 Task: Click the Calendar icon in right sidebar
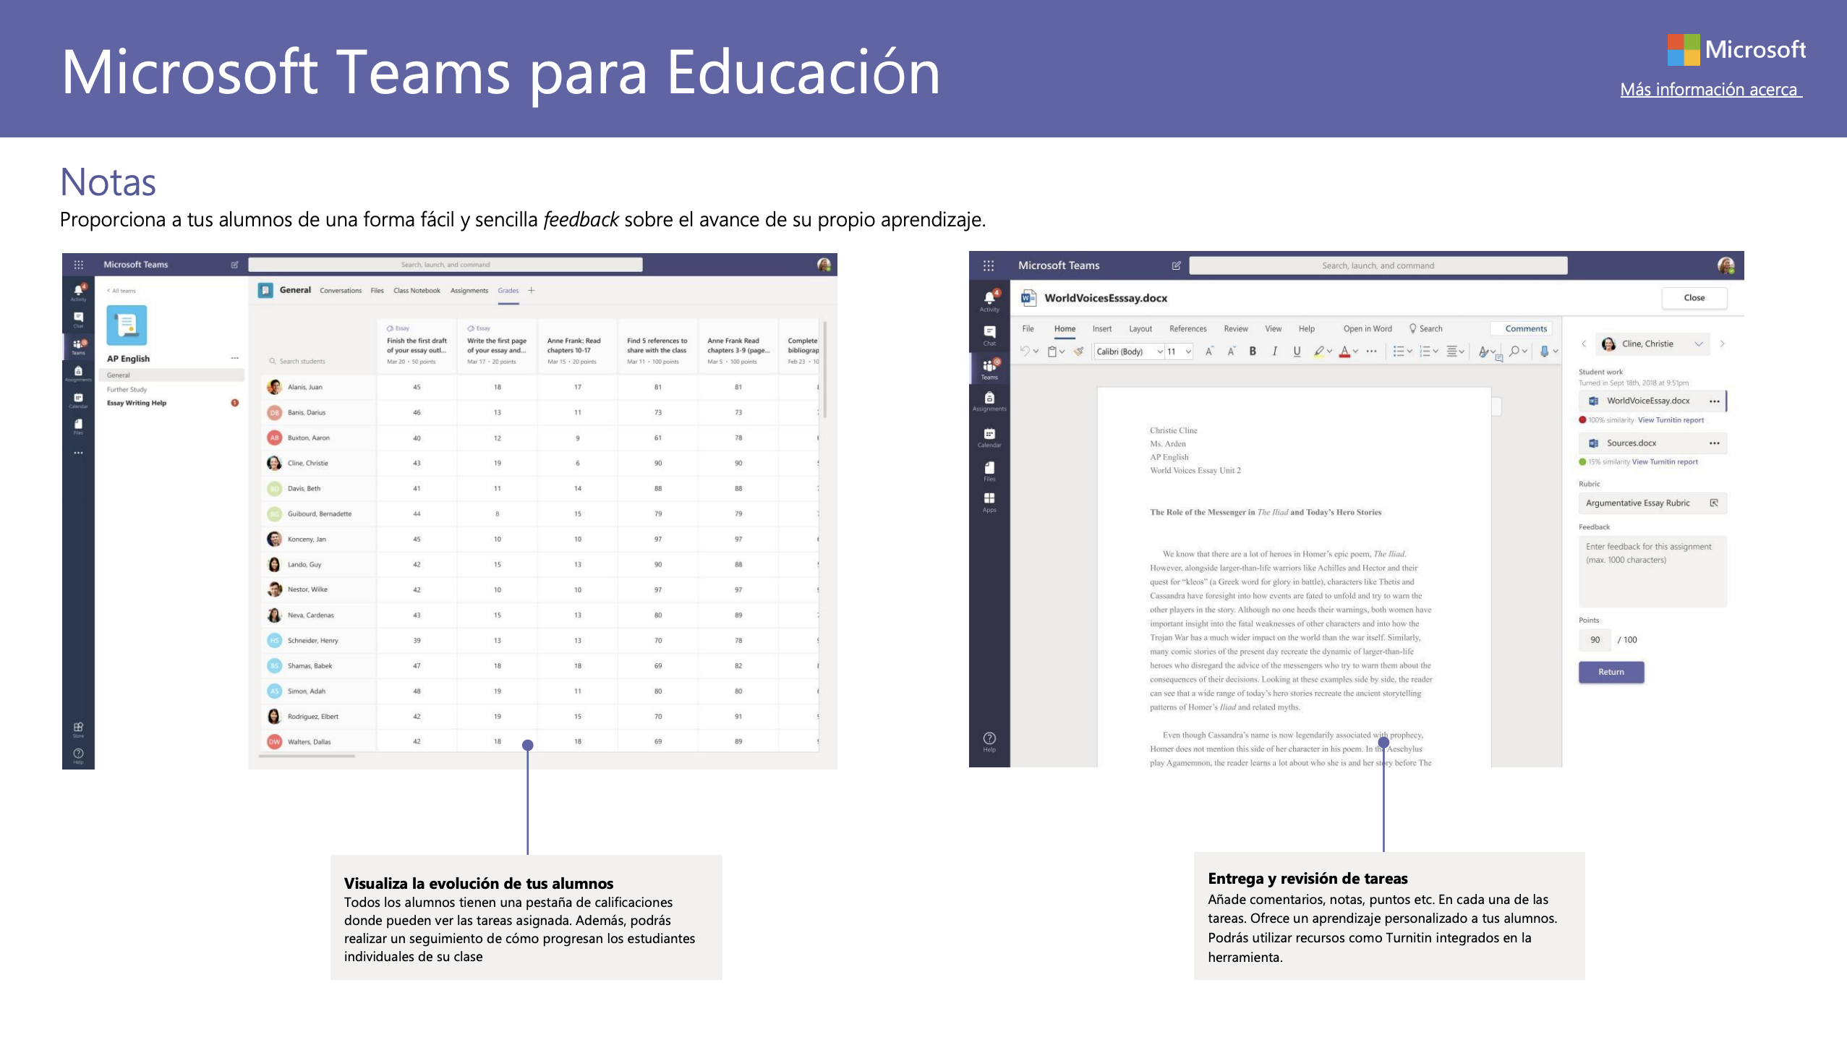click(989, 435)
